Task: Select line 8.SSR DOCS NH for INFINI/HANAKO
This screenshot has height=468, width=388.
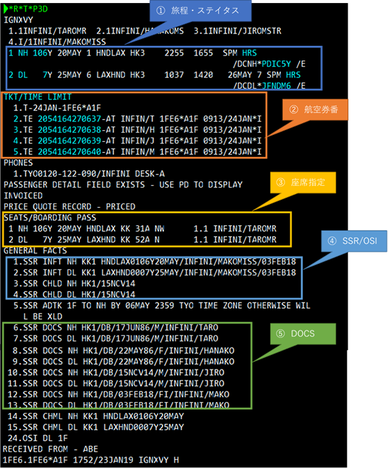Action: click(123, 350)
